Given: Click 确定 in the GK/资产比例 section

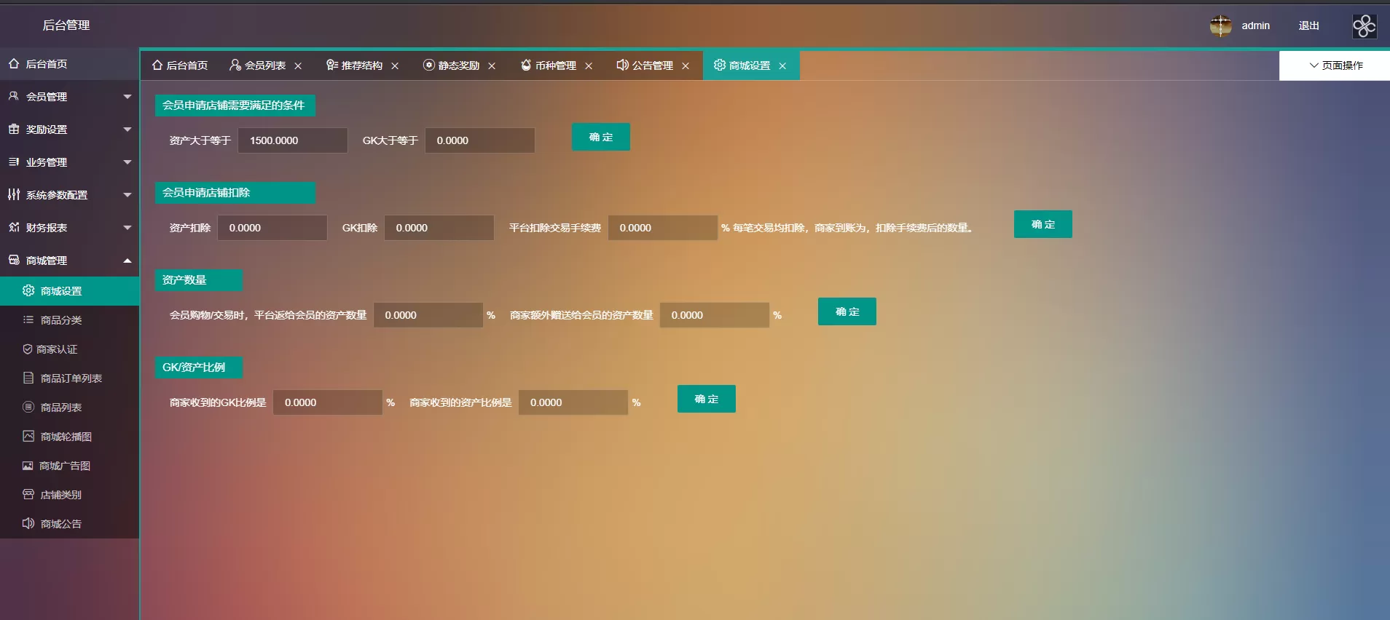Looking at the screenshot, I should pyautogui.click(x=707, y=399).
